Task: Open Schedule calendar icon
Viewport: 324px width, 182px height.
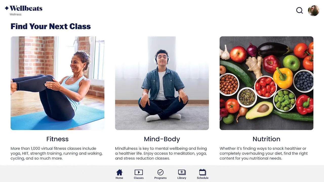Action: (202, 172)
